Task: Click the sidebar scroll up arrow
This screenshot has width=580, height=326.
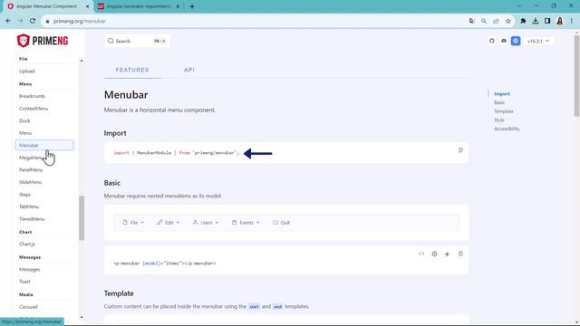Action: click(x=82, y=61)
